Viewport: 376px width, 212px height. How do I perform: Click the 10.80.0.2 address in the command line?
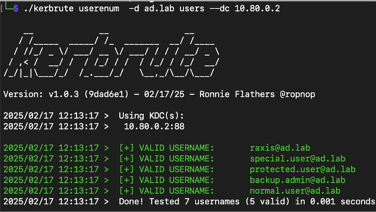tap(257, 9)
